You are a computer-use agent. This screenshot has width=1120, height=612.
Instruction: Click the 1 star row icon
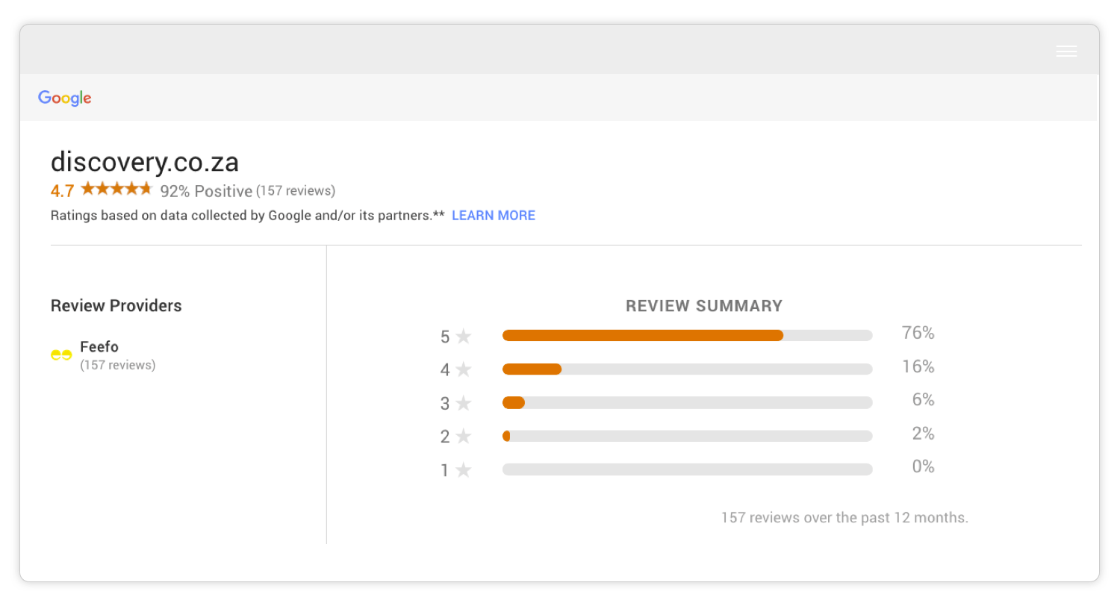click(464, 470)
